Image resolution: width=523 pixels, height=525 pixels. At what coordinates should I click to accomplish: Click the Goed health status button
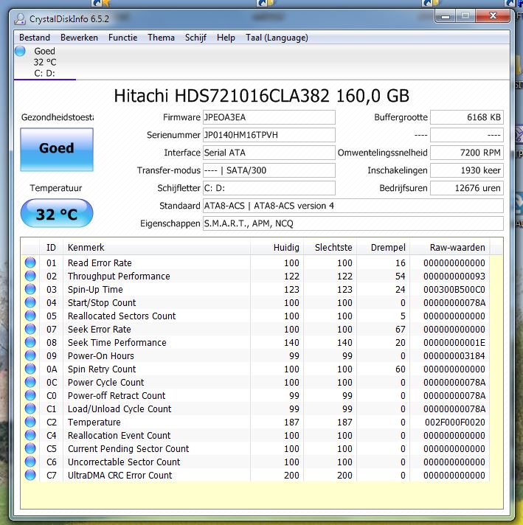[57, 149]
